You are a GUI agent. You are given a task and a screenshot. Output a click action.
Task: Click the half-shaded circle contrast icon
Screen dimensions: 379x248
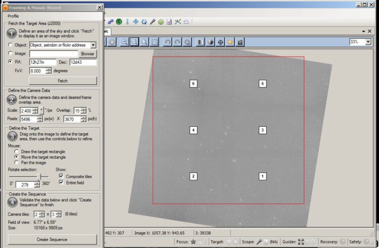point(211,42)
